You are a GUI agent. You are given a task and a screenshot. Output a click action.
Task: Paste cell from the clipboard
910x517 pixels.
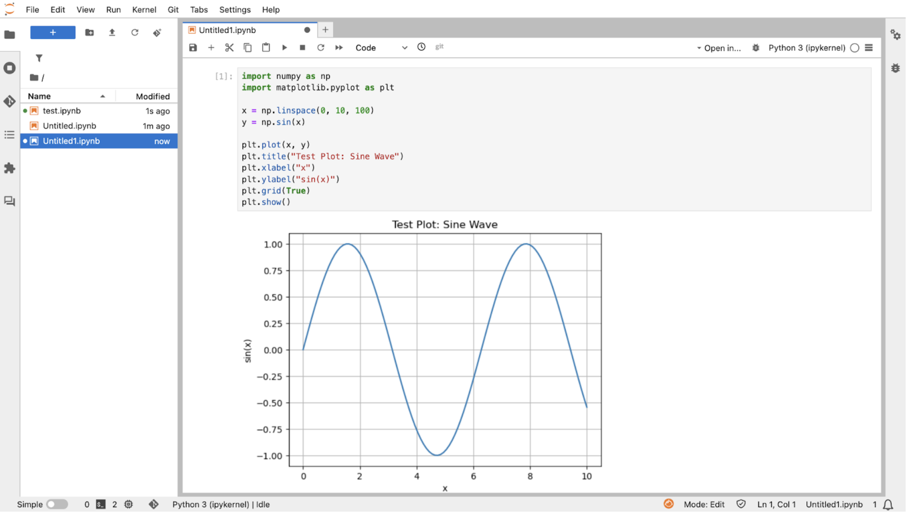[266, 47]
